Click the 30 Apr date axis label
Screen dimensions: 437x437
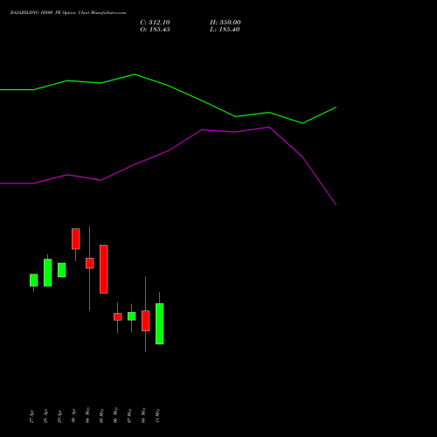coord(73,416)
